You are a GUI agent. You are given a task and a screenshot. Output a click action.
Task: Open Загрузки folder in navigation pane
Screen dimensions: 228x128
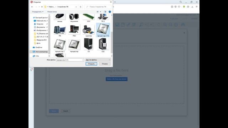40,24
